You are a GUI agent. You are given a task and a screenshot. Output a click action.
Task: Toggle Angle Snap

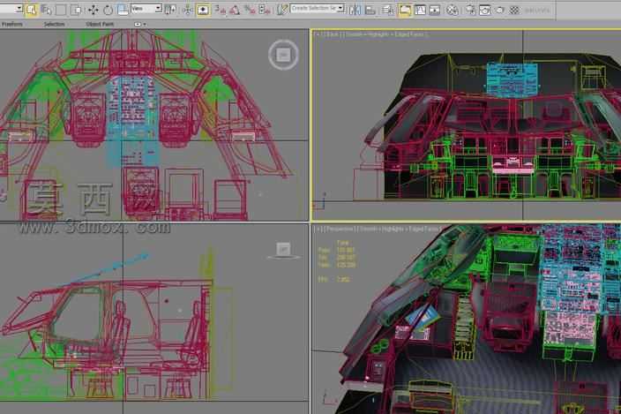[x=235, y=10]
